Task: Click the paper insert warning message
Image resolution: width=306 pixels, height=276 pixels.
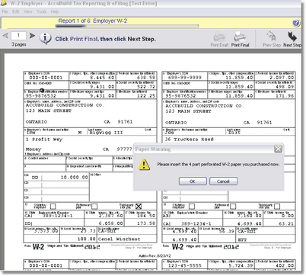Action: coord(218,165)
